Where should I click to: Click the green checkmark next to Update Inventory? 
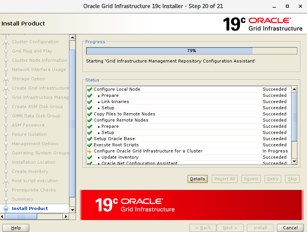pos(89,157)
